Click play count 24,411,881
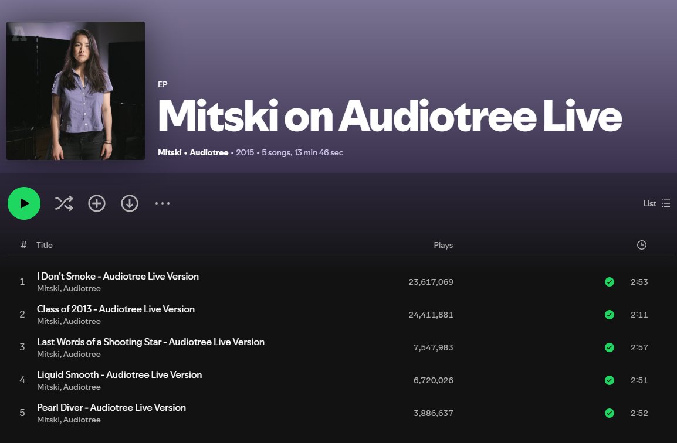The width and height of the screenshot is (677, 443). click(x=431, y=315)
